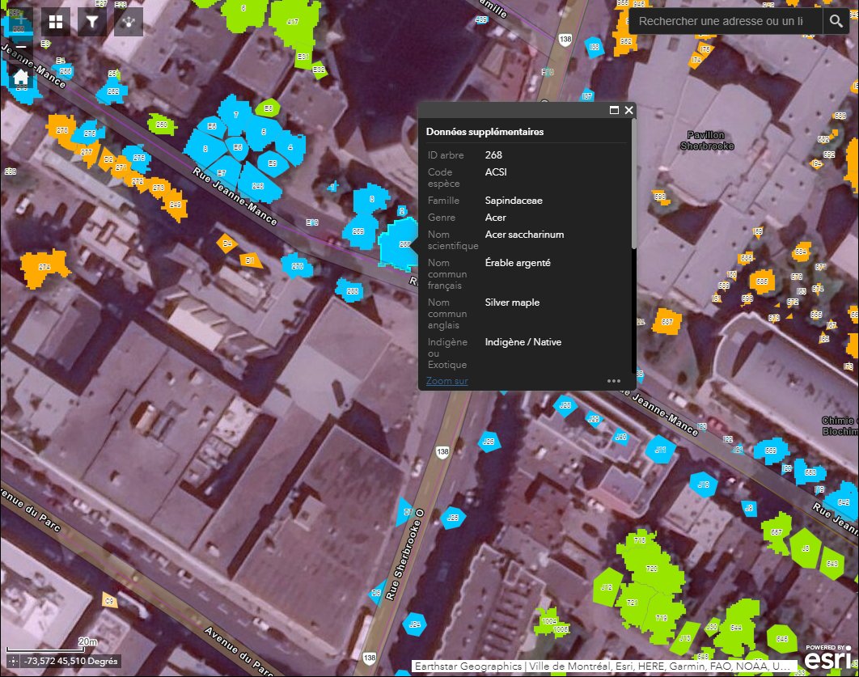Open the basemap gallery grid icon

(x=56, y=21)
